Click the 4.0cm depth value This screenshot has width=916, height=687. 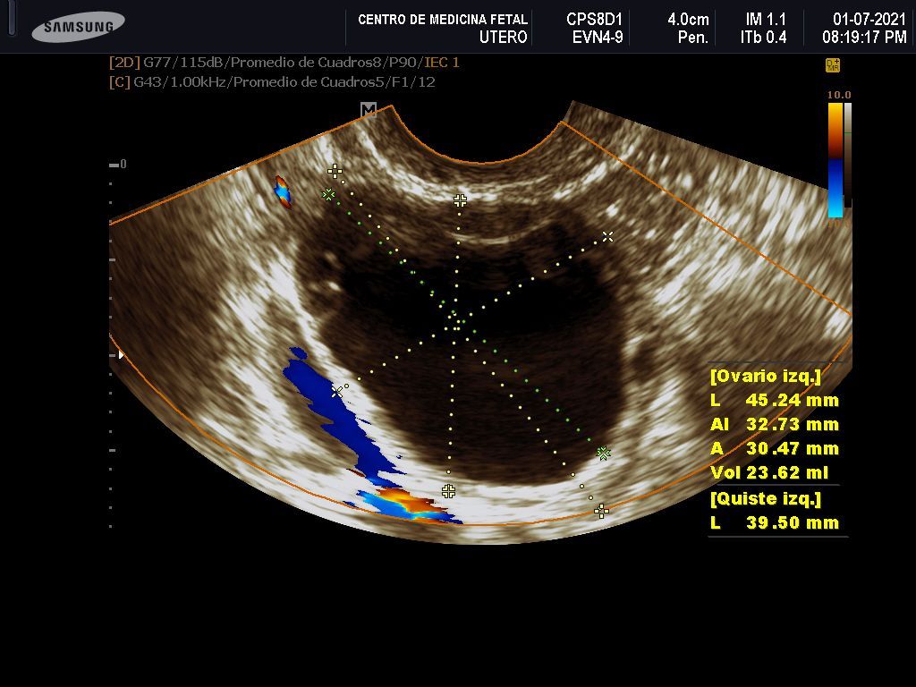[688, 20]
